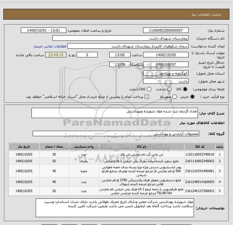This screenshot has height=225, width=233.
Task: Select item code 2161240014160005
Action: (x=200, y=182)
